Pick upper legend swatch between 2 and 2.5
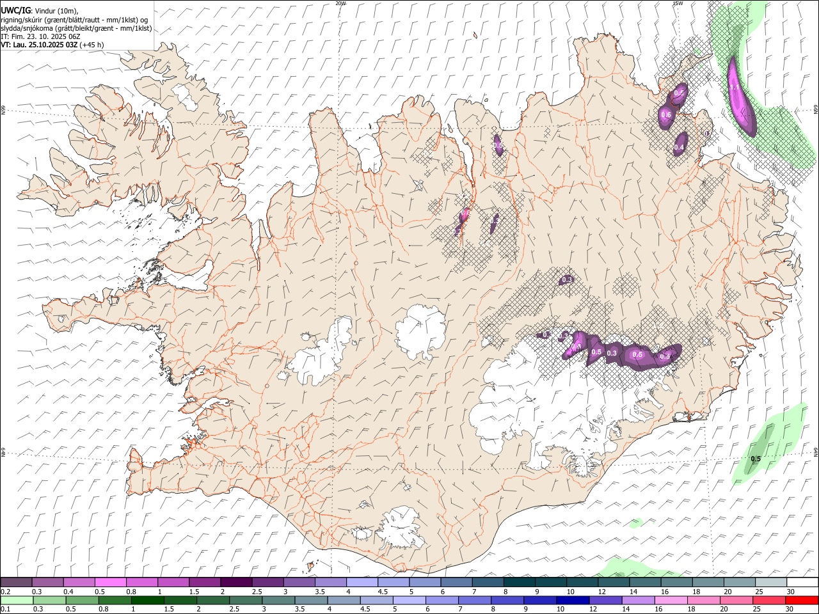The image size is (819, 614). coord(236,583)
